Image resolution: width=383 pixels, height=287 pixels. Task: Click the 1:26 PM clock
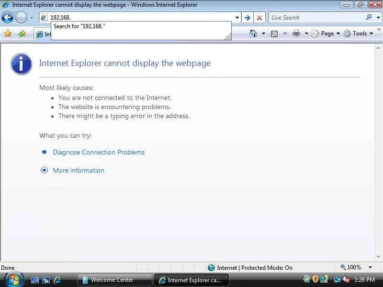(365, 279)
